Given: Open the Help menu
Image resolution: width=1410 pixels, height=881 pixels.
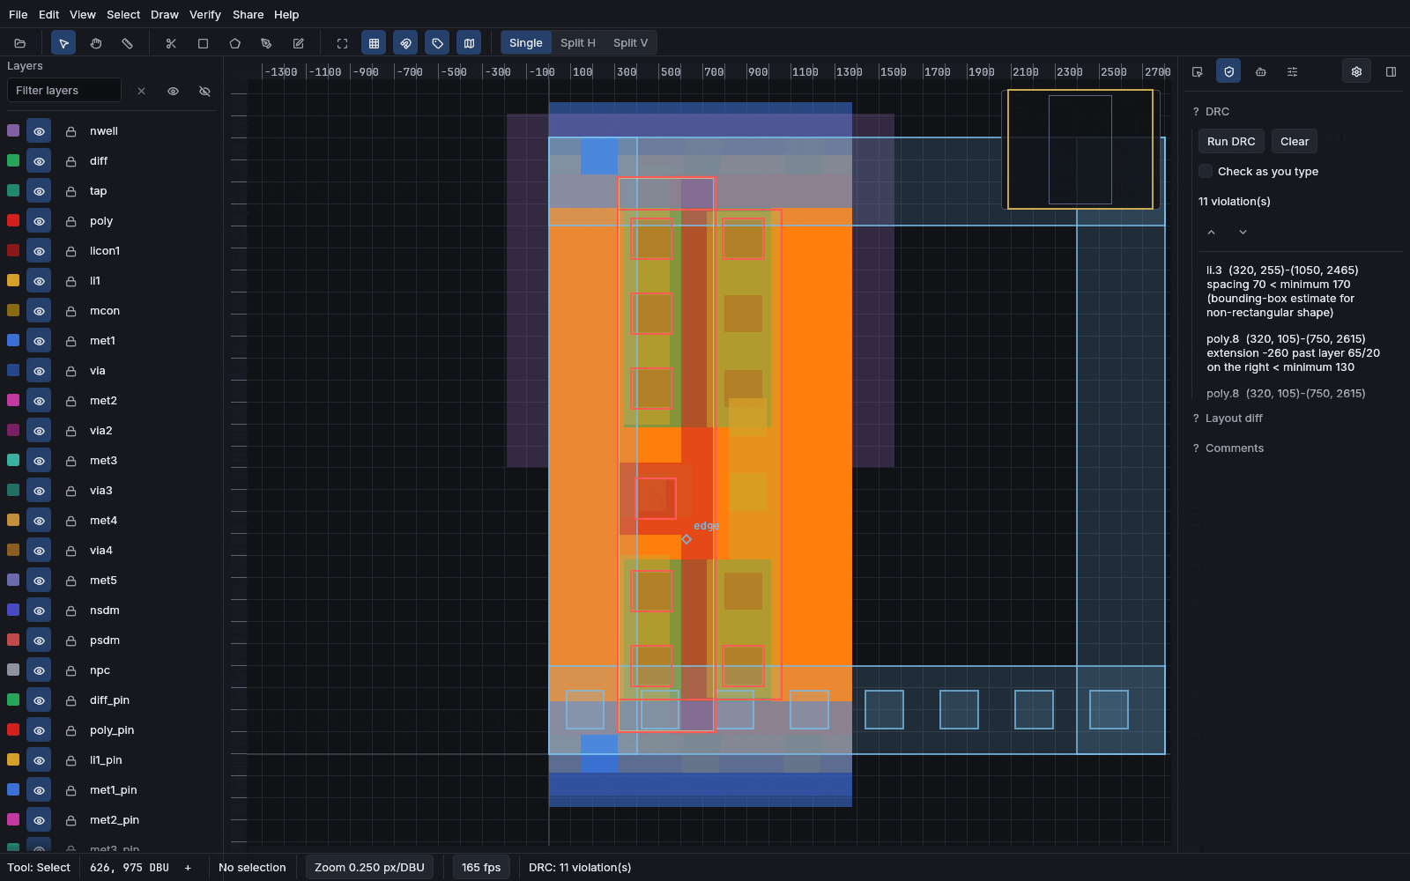Looking at the screenshot, I should click(286, 15).
